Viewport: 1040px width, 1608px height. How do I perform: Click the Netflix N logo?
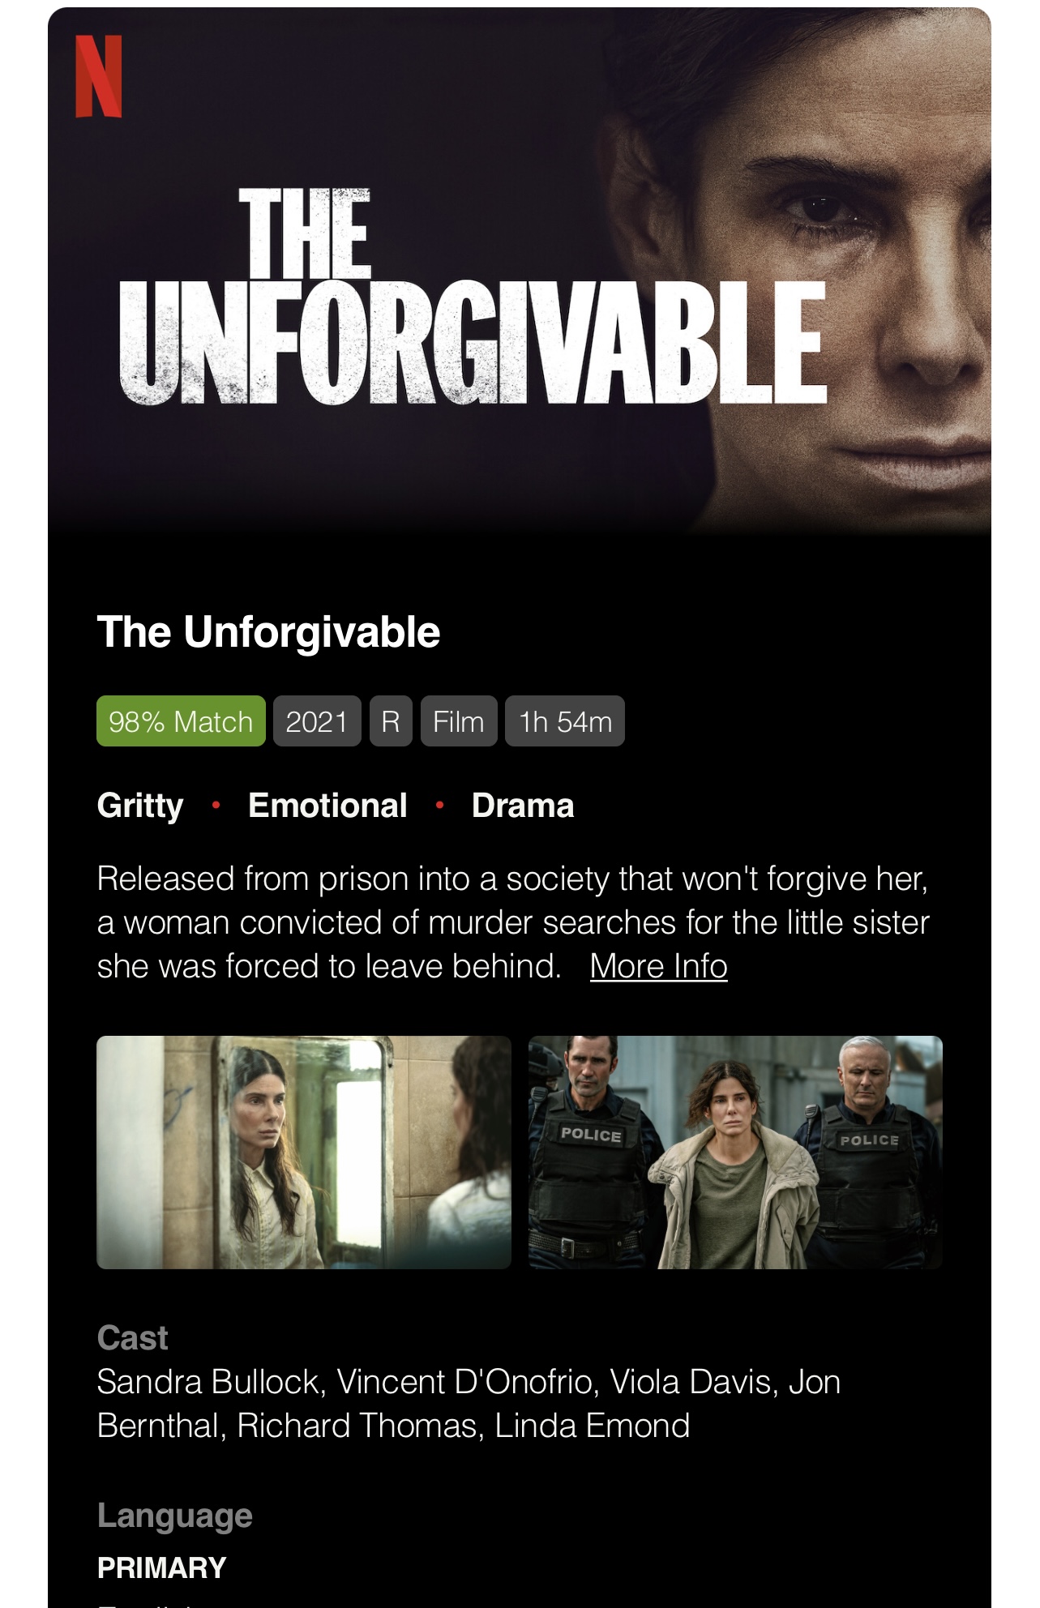point(99,76)
